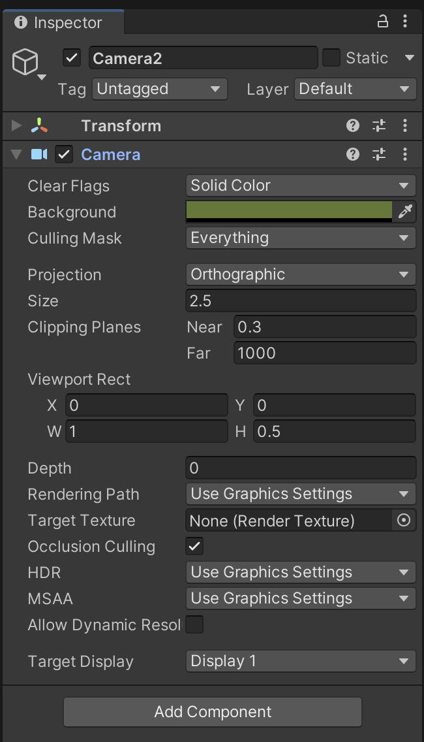Viewport: 424px width, 742px height.
Task: Click the Add Component button
Action: [x=213, y=712]
